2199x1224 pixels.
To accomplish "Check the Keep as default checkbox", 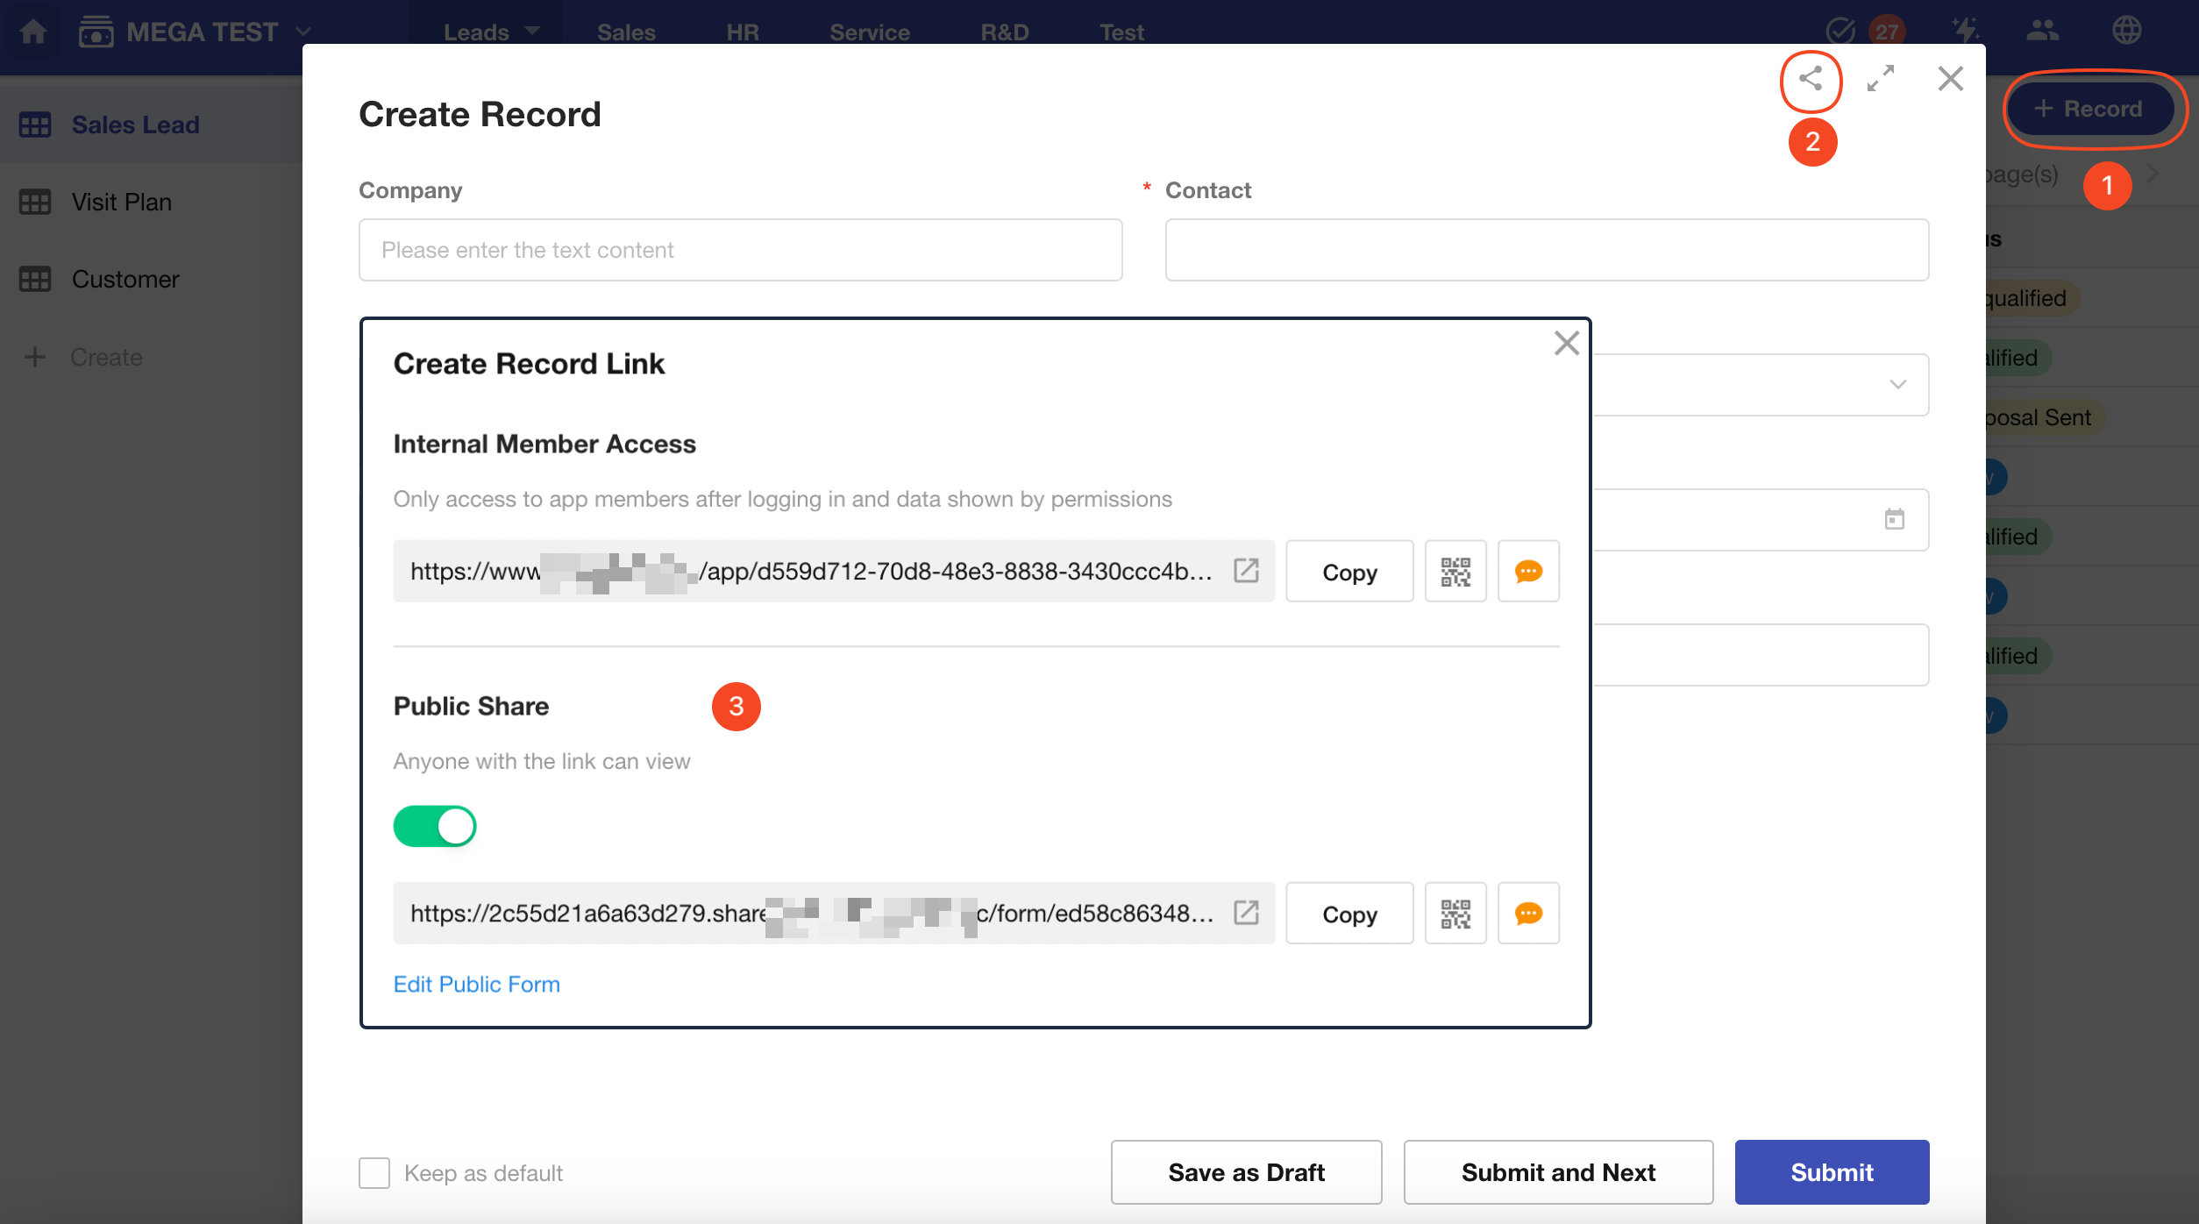I will 374,1172.
